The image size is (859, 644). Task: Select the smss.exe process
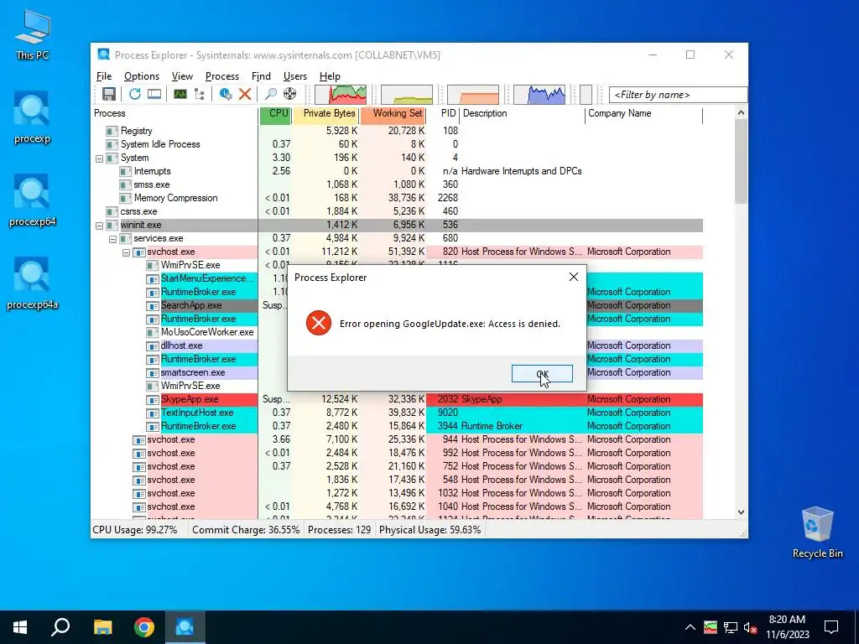click(x=398, y=184)
